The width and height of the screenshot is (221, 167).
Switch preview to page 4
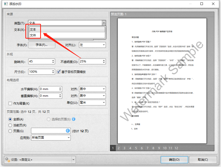tap(130, 148)
